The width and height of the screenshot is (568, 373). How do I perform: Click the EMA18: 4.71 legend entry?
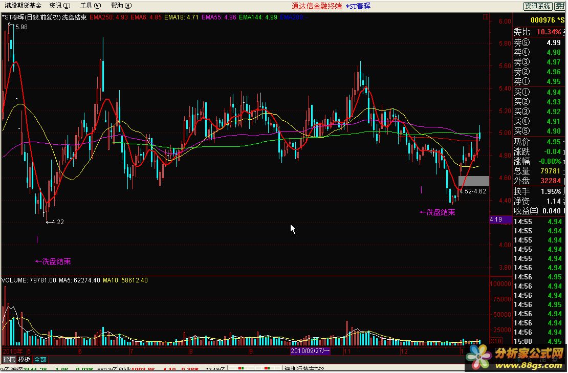(181, 17)
